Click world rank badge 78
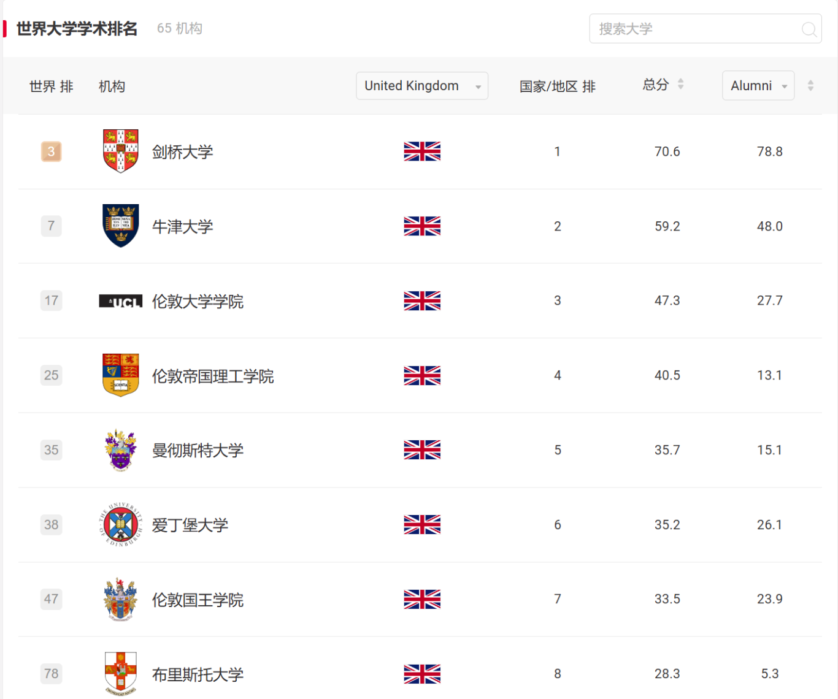 (52, 674)
